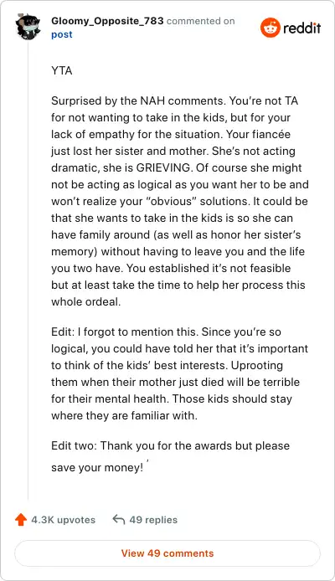Open the Gloomy_Opposite_783 username link

coord(107,21)
